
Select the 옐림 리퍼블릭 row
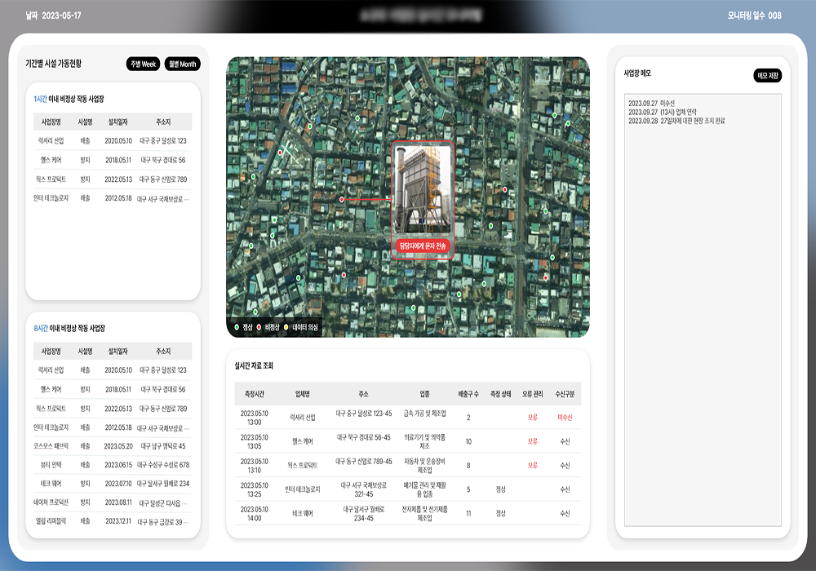pyautogui.click(x=51, y=521)
